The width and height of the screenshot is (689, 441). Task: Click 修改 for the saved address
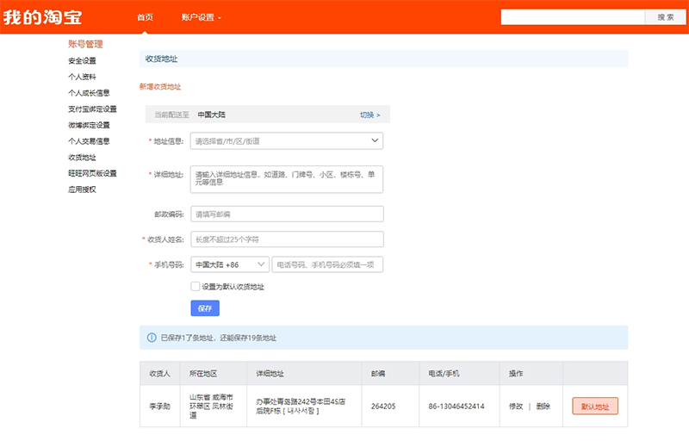click(516, 407)
